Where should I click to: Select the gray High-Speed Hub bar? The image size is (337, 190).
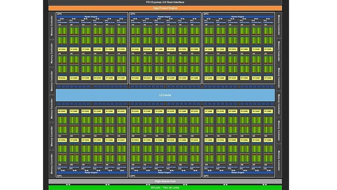click(x=165, y=181)
